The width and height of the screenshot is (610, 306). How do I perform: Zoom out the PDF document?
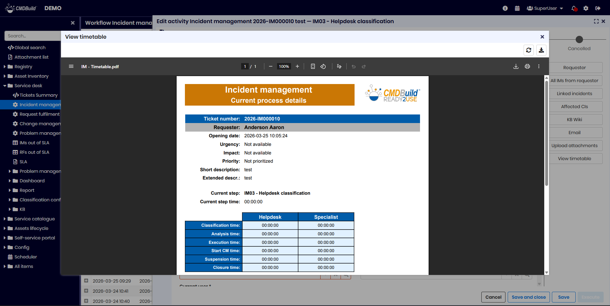[271, 67]
